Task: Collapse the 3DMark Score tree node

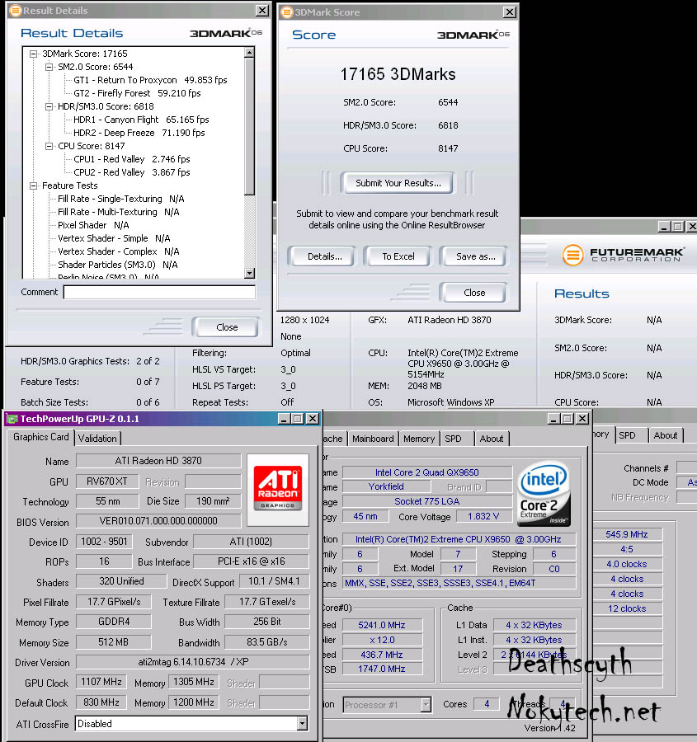Action: pyautogui.click(x=33, y=54)
